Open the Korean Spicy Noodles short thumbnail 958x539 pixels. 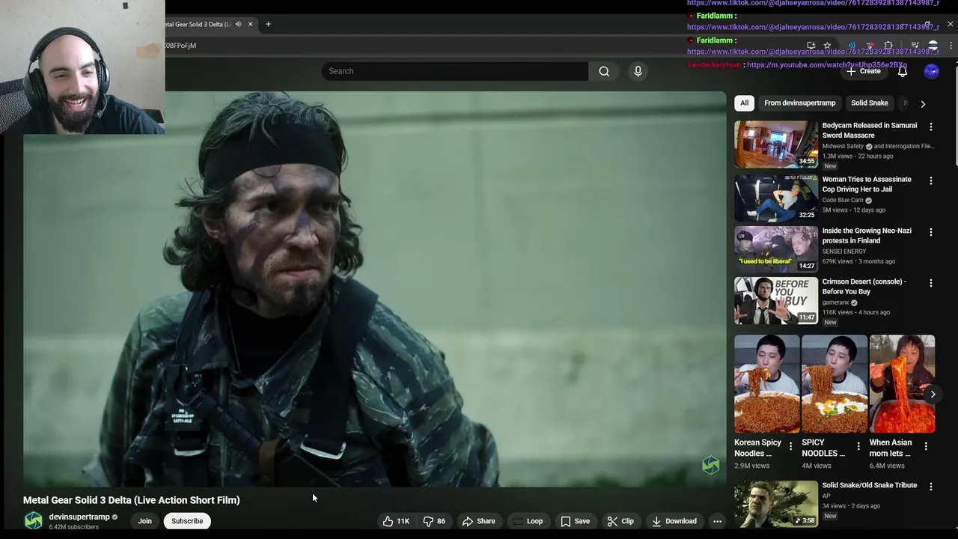[766, 383]
